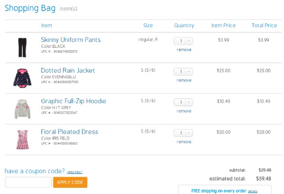This screenshot has height=194, width=284.
Task: Expand quantity dropdown for Skinny Uniform Pants
Action: 183,41
